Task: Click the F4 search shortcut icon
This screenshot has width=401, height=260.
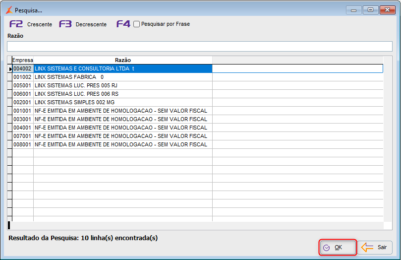Action: click(x=123, y=24)
